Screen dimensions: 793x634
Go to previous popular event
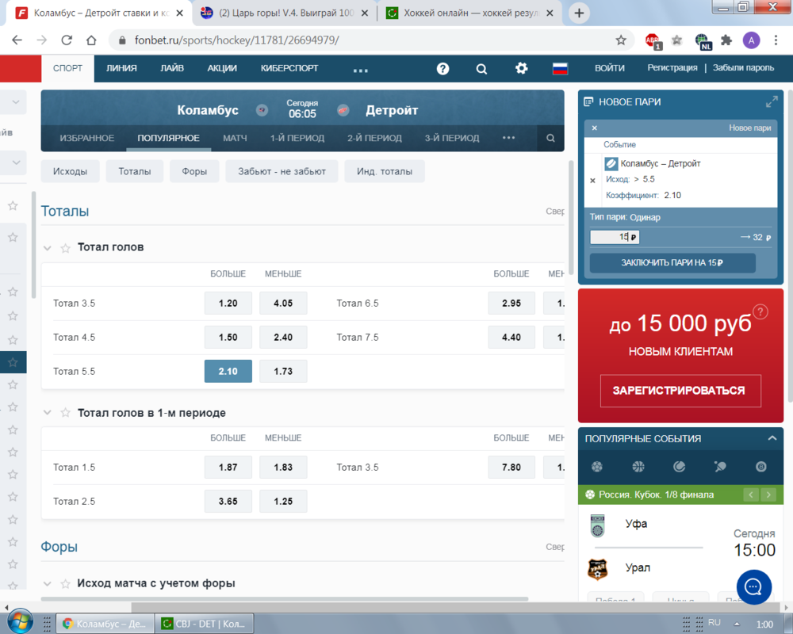click(x=751, y=495)
